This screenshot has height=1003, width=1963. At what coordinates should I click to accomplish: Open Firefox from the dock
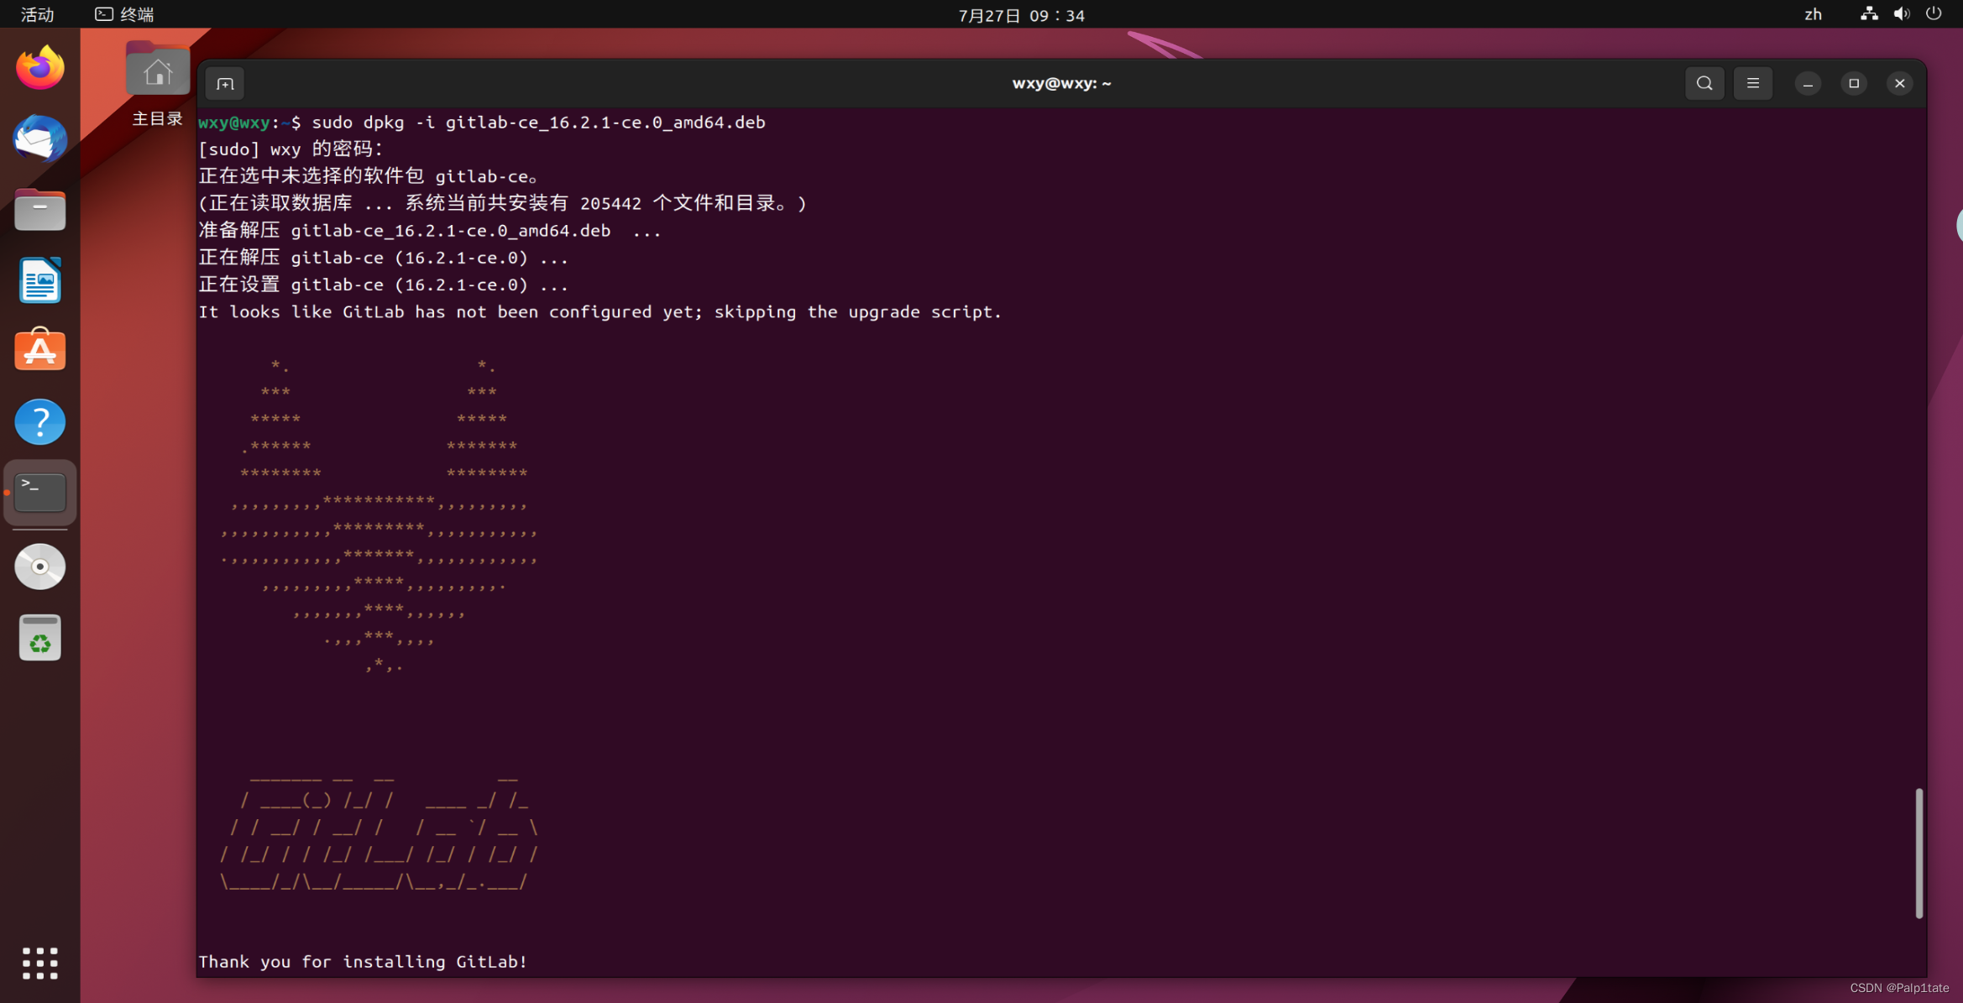point(39,67)
